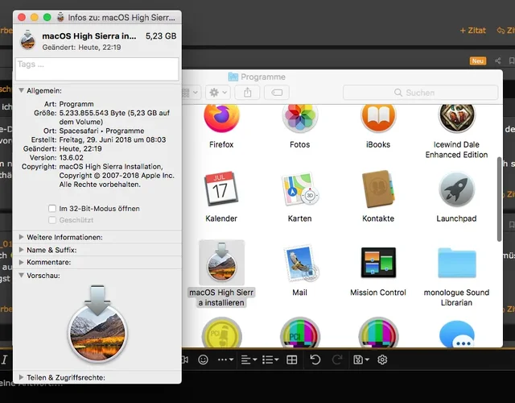515x403 pixels.
Task: Click the large installer preview image
Action: [x=97, y=323]
